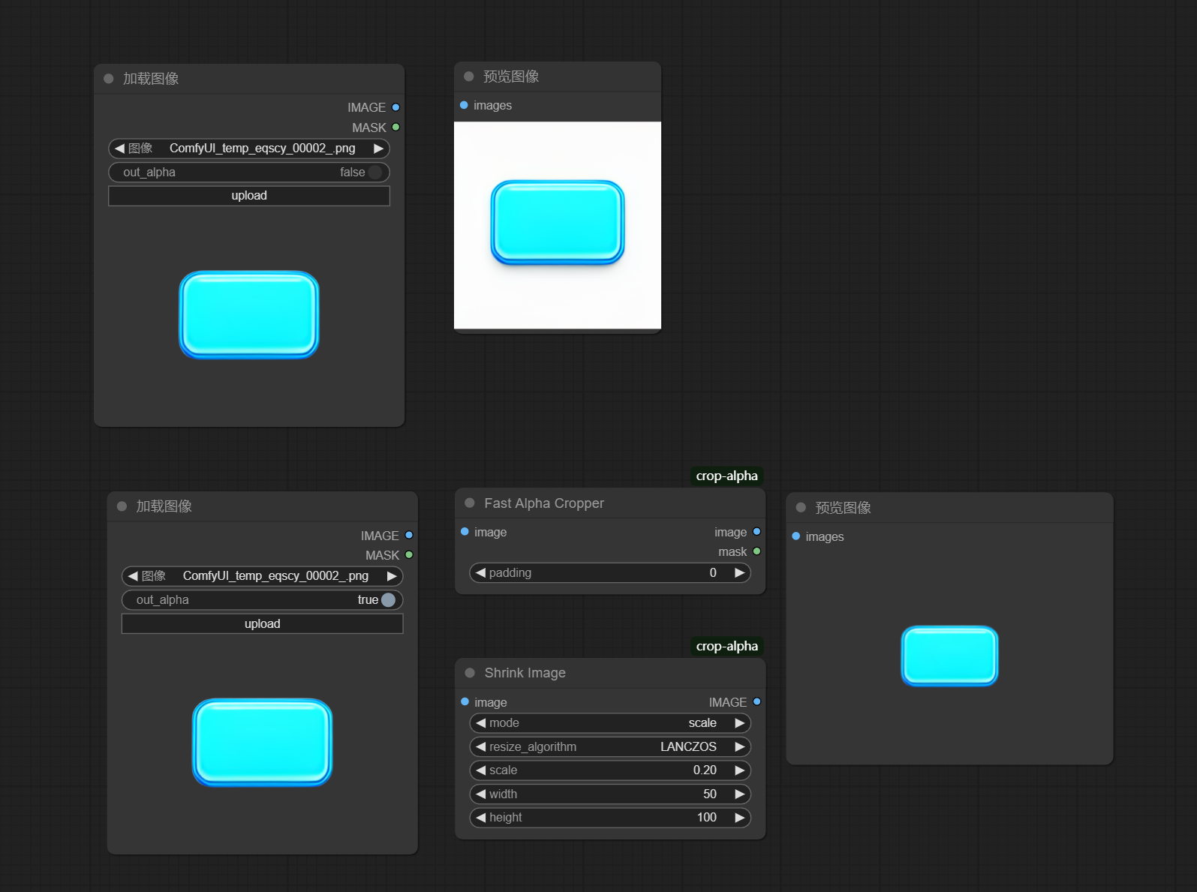
Task: Select next resize_algorithm option
Action: [740, 746]
